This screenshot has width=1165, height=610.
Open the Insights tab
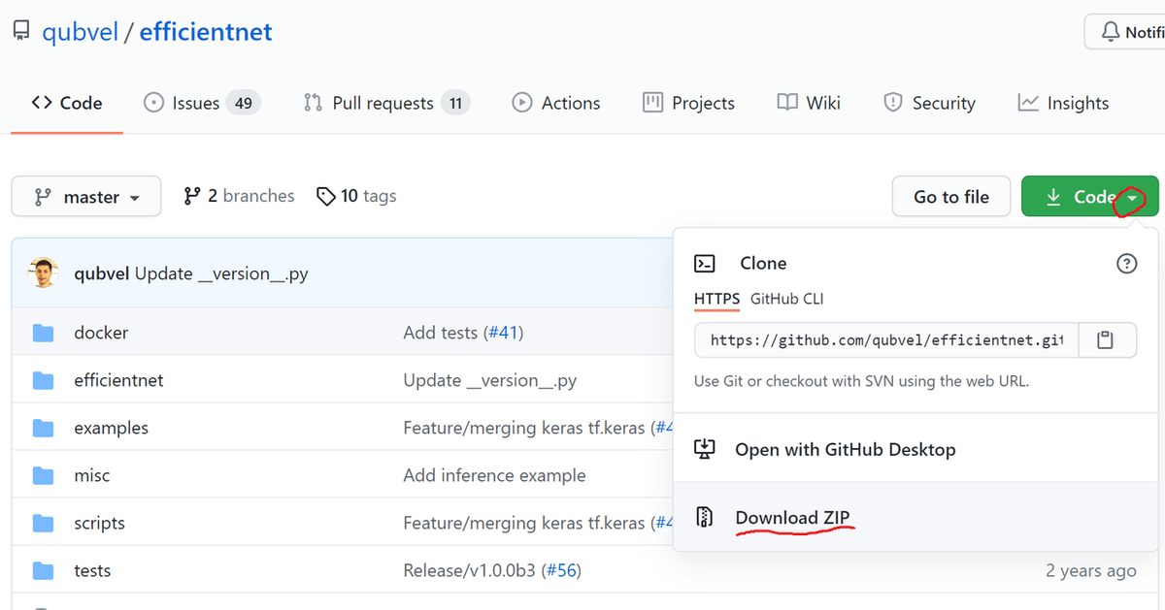point(1062,102)
